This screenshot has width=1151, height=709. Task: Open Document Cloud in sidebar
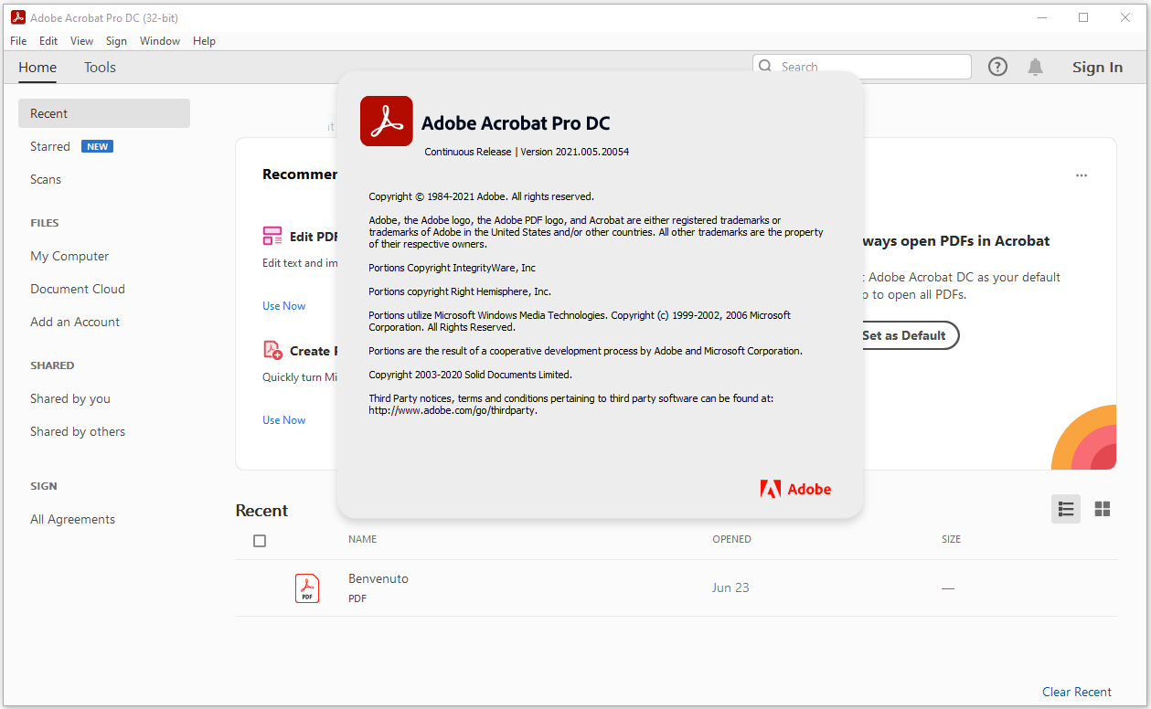click(78, 289)
